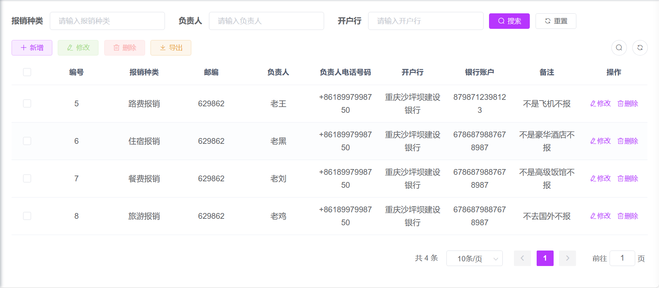The width and height of the screenshot is (659, 288).
Task: Delete the 路费报销 row via 删除
Action: 628,103
